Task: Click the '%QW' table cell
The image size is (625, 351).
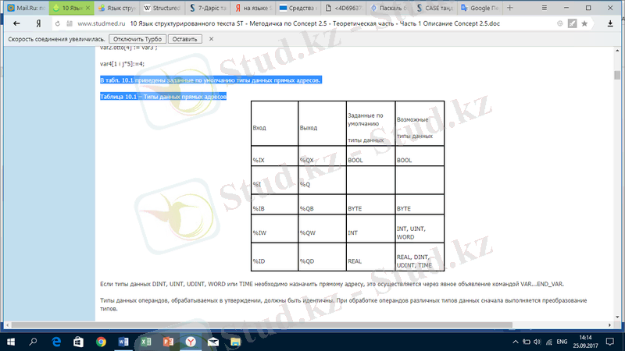Action: click(x=322, y=229)
